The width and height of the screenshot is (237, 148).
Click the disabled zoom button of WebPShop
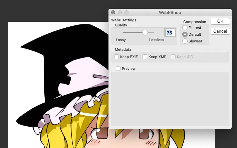click(x=127, y=12)
